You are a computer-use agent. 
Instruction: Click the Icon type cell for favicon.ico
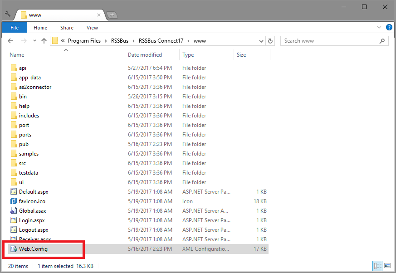click(187, 201)
